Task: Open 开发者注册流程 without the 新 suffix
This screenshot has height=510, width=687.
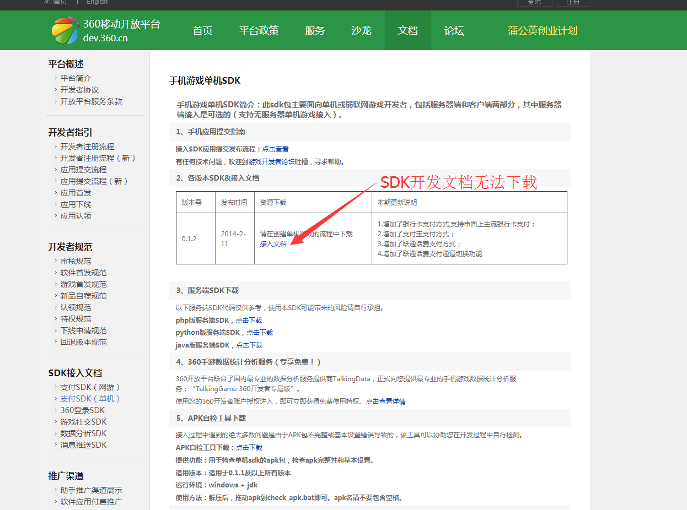Action: (x=88, y=147)
